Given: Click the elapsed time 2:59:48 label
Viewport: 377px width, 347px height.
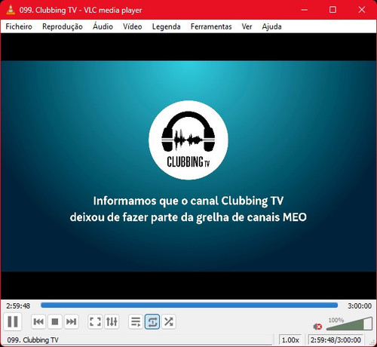Looking at the screenshot, I should 18,306.
